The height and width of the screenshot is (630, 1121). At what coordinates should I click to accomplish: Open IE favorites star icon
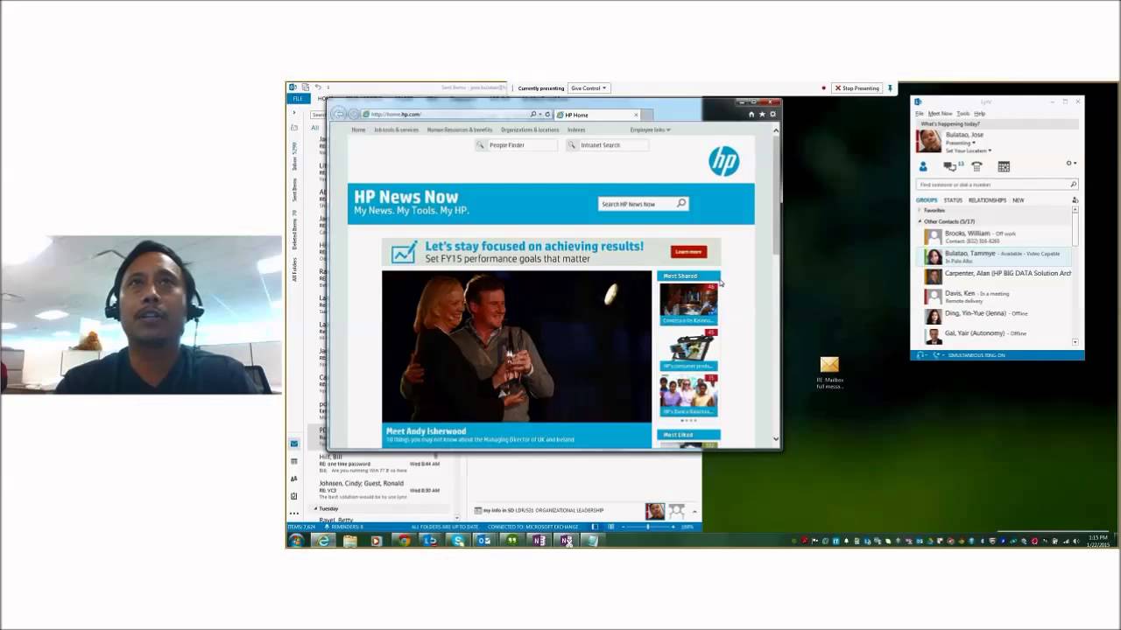[762, 114]
